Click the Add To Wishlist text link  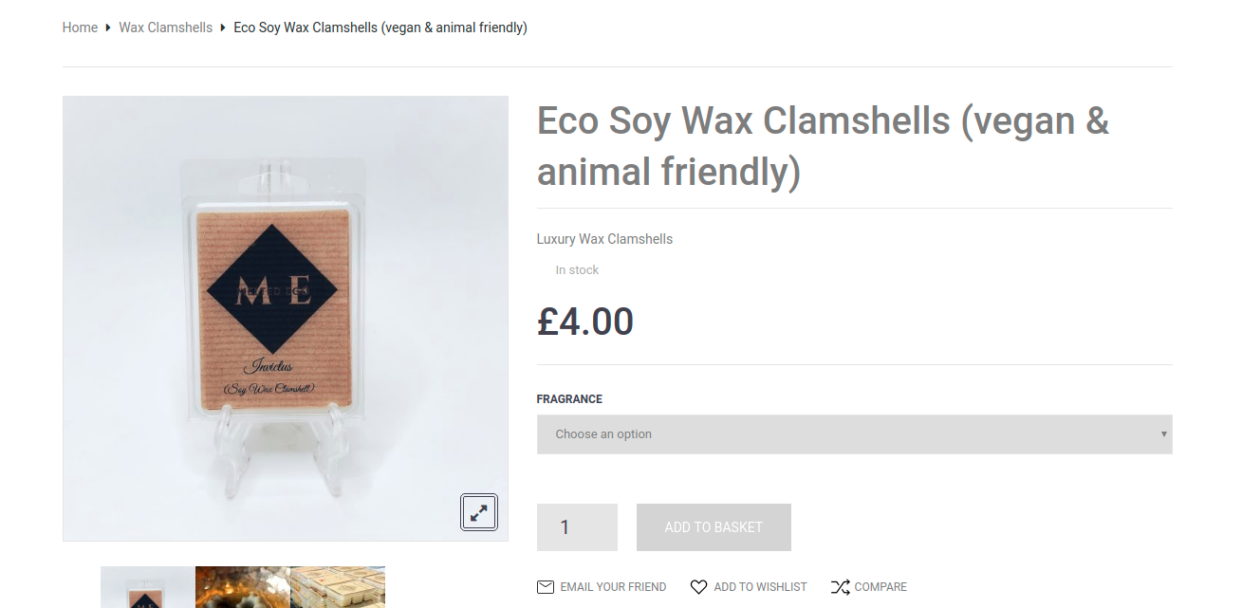759,586
